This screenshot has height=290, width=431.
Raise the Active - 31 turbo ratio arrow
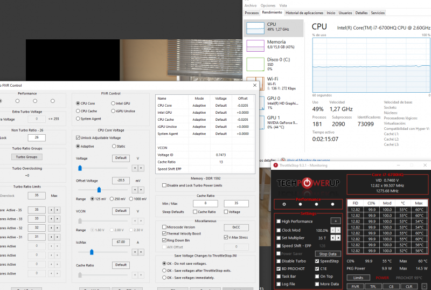pos(57,237)
